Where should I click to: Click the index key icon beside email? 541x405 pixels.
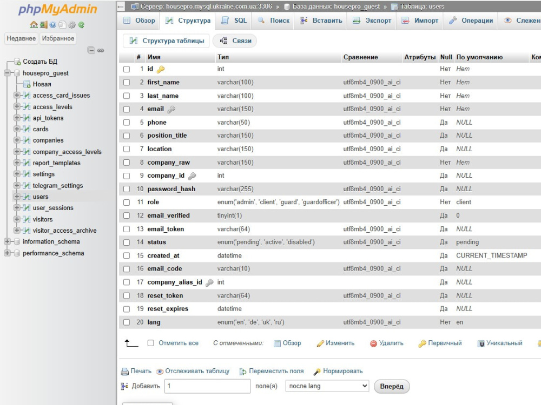click(171, 110)
